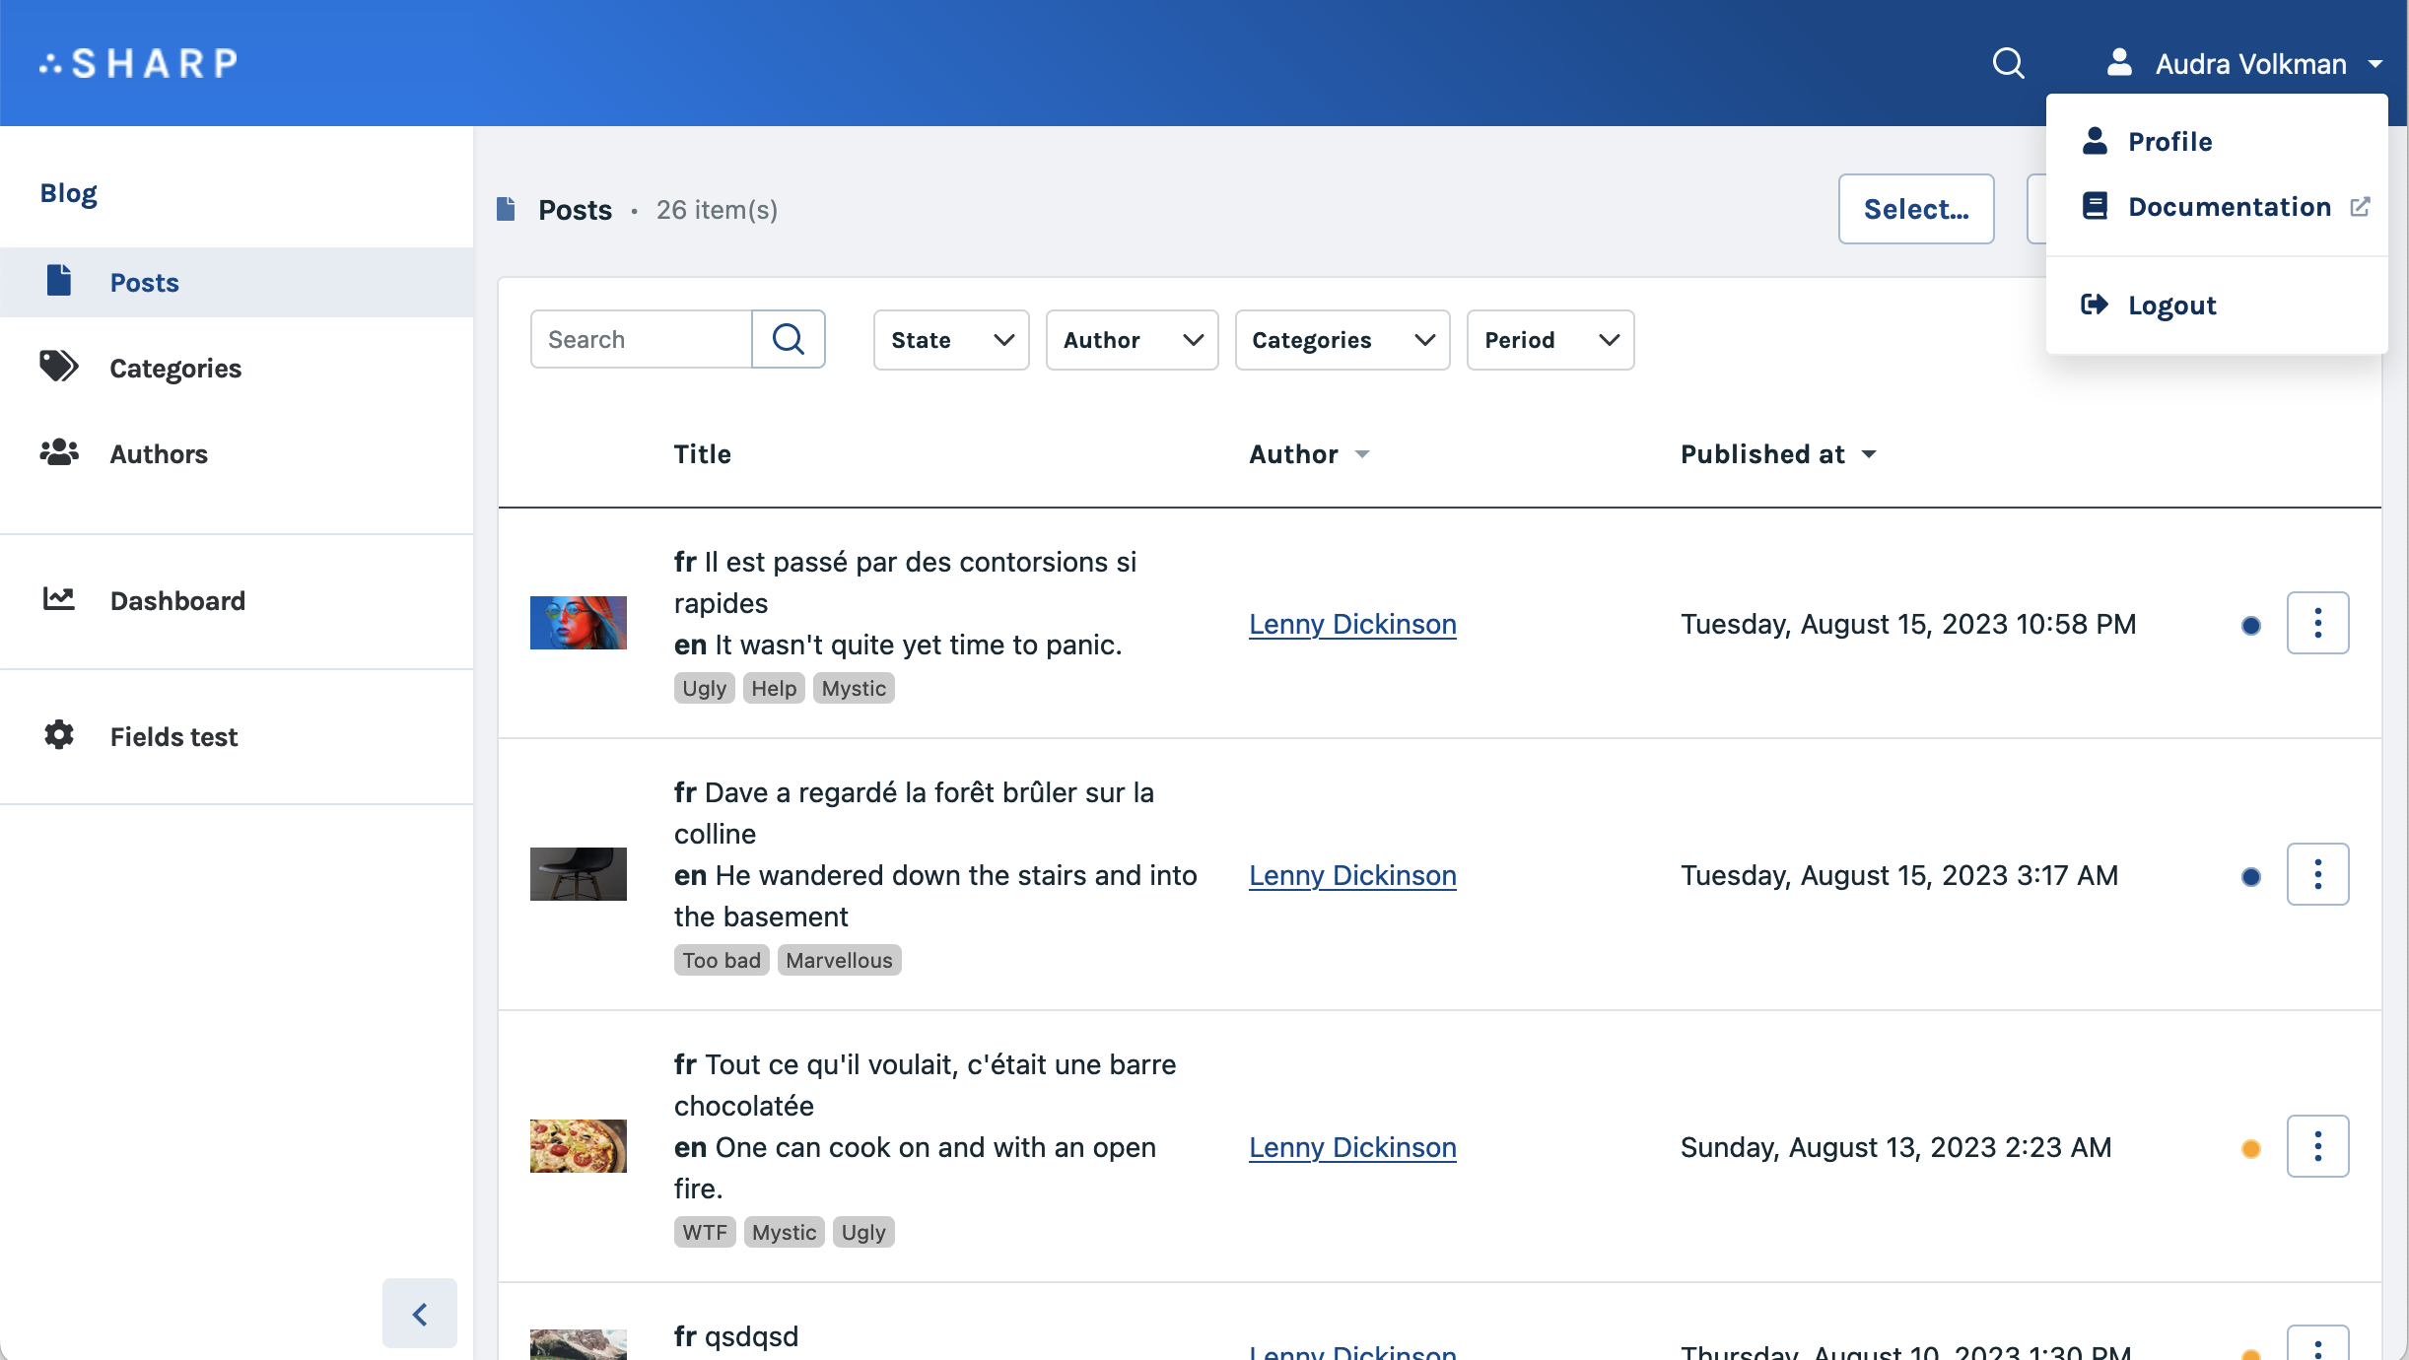The height and width of the screenshot is (1360, 2409).
Task: Collapse the sidebar with left chevron
Action: coord(420,1314)
